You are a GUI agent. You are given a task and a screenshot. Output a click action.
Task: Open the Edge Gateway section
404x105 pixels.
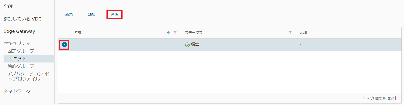19,31
